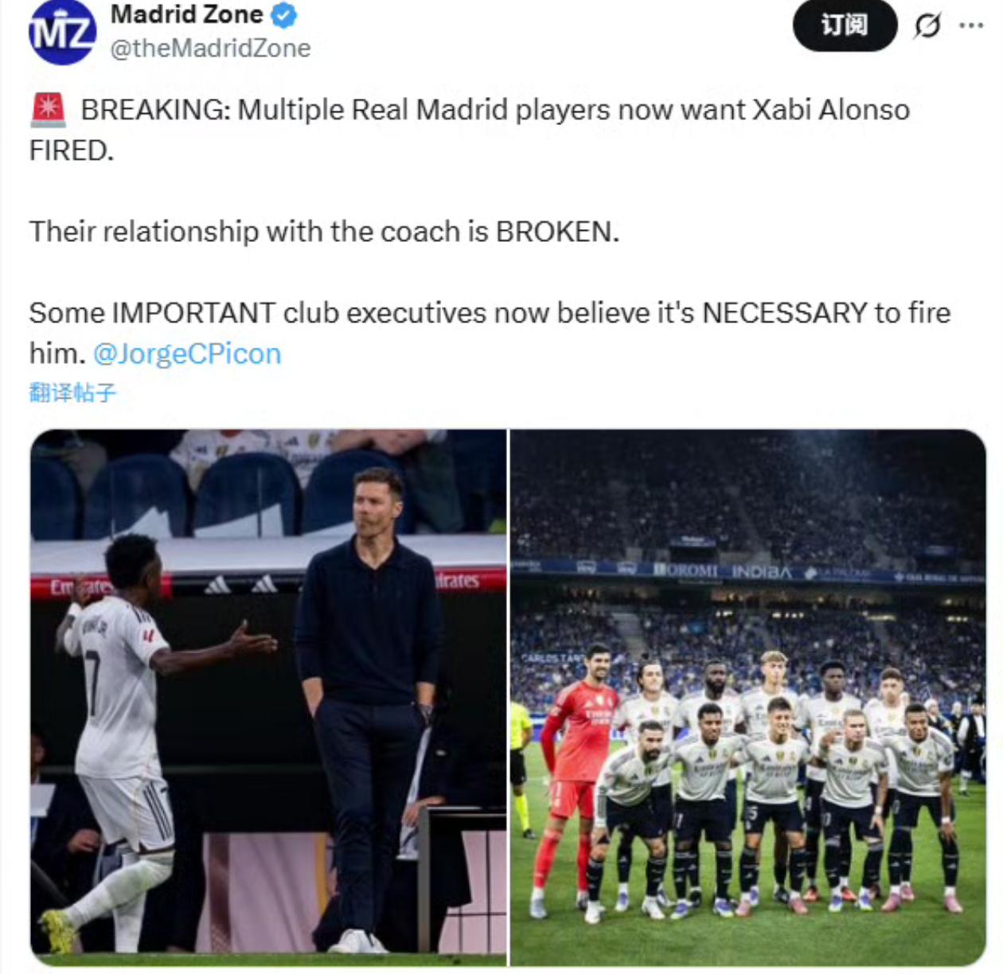Click the word FIRED in the post

(x=70, y=150)
